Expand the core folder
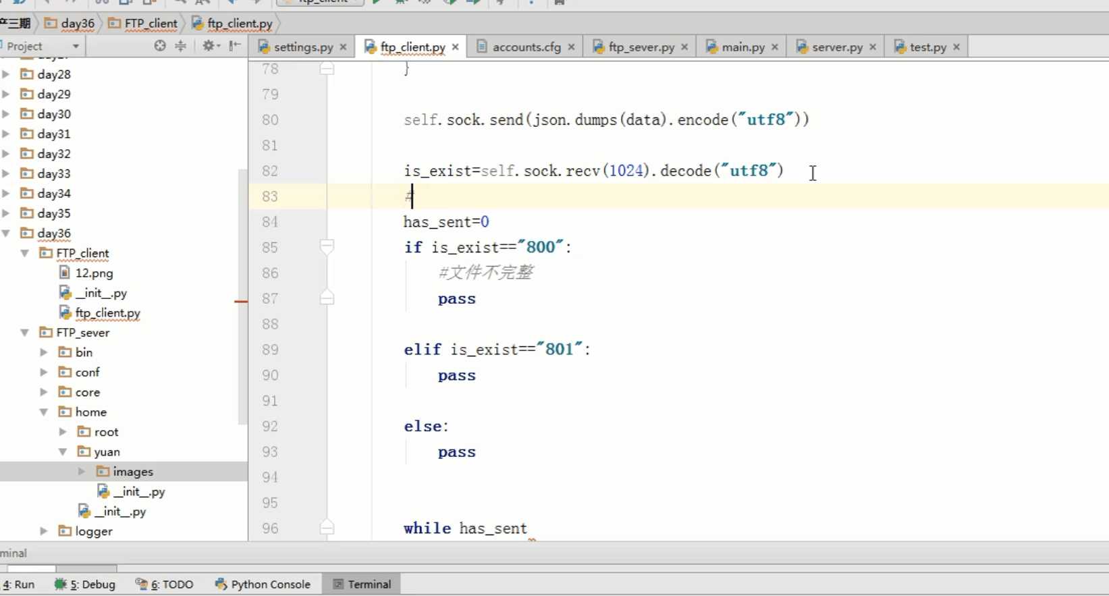1109x596 pixels. pyautogui.click(x=44, y=392)
